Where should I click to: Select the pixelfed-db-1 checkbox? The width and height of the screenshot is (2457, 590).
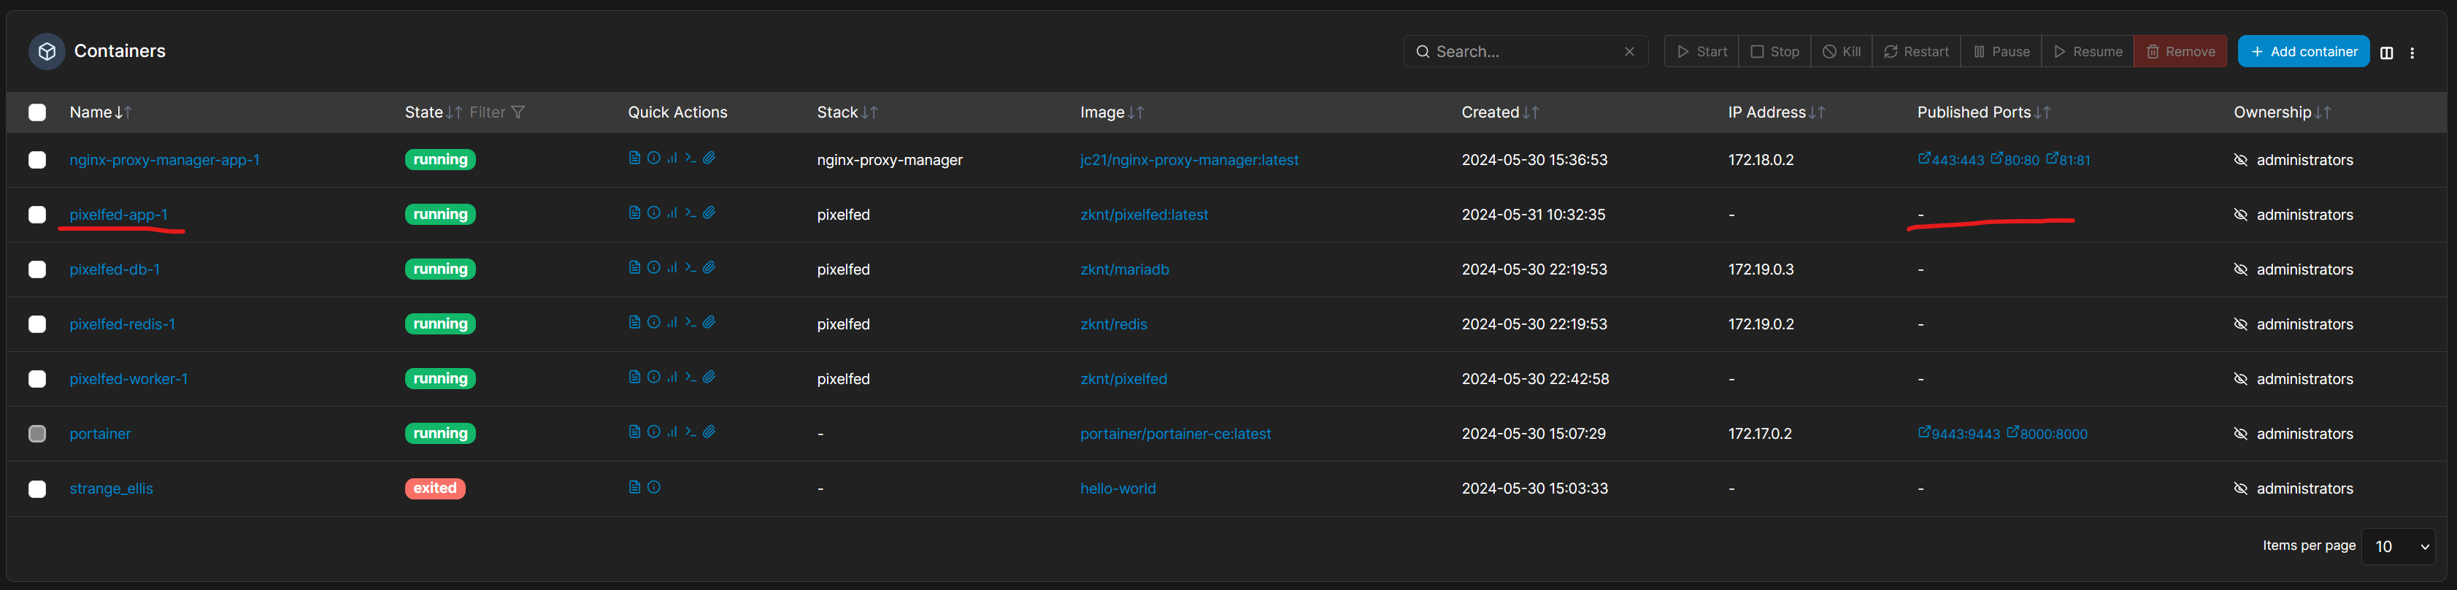(37, 269)
